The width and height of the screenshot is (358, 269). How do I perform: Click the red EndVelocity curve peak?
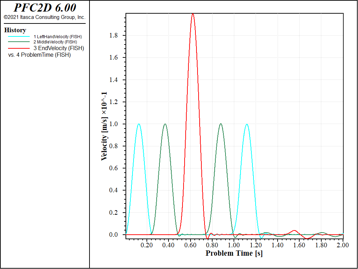point(193,14)
